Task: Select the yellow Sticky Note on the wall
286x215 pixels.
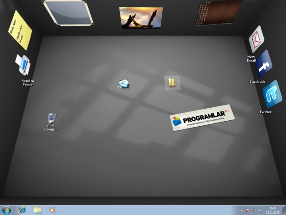Action: 20,30
